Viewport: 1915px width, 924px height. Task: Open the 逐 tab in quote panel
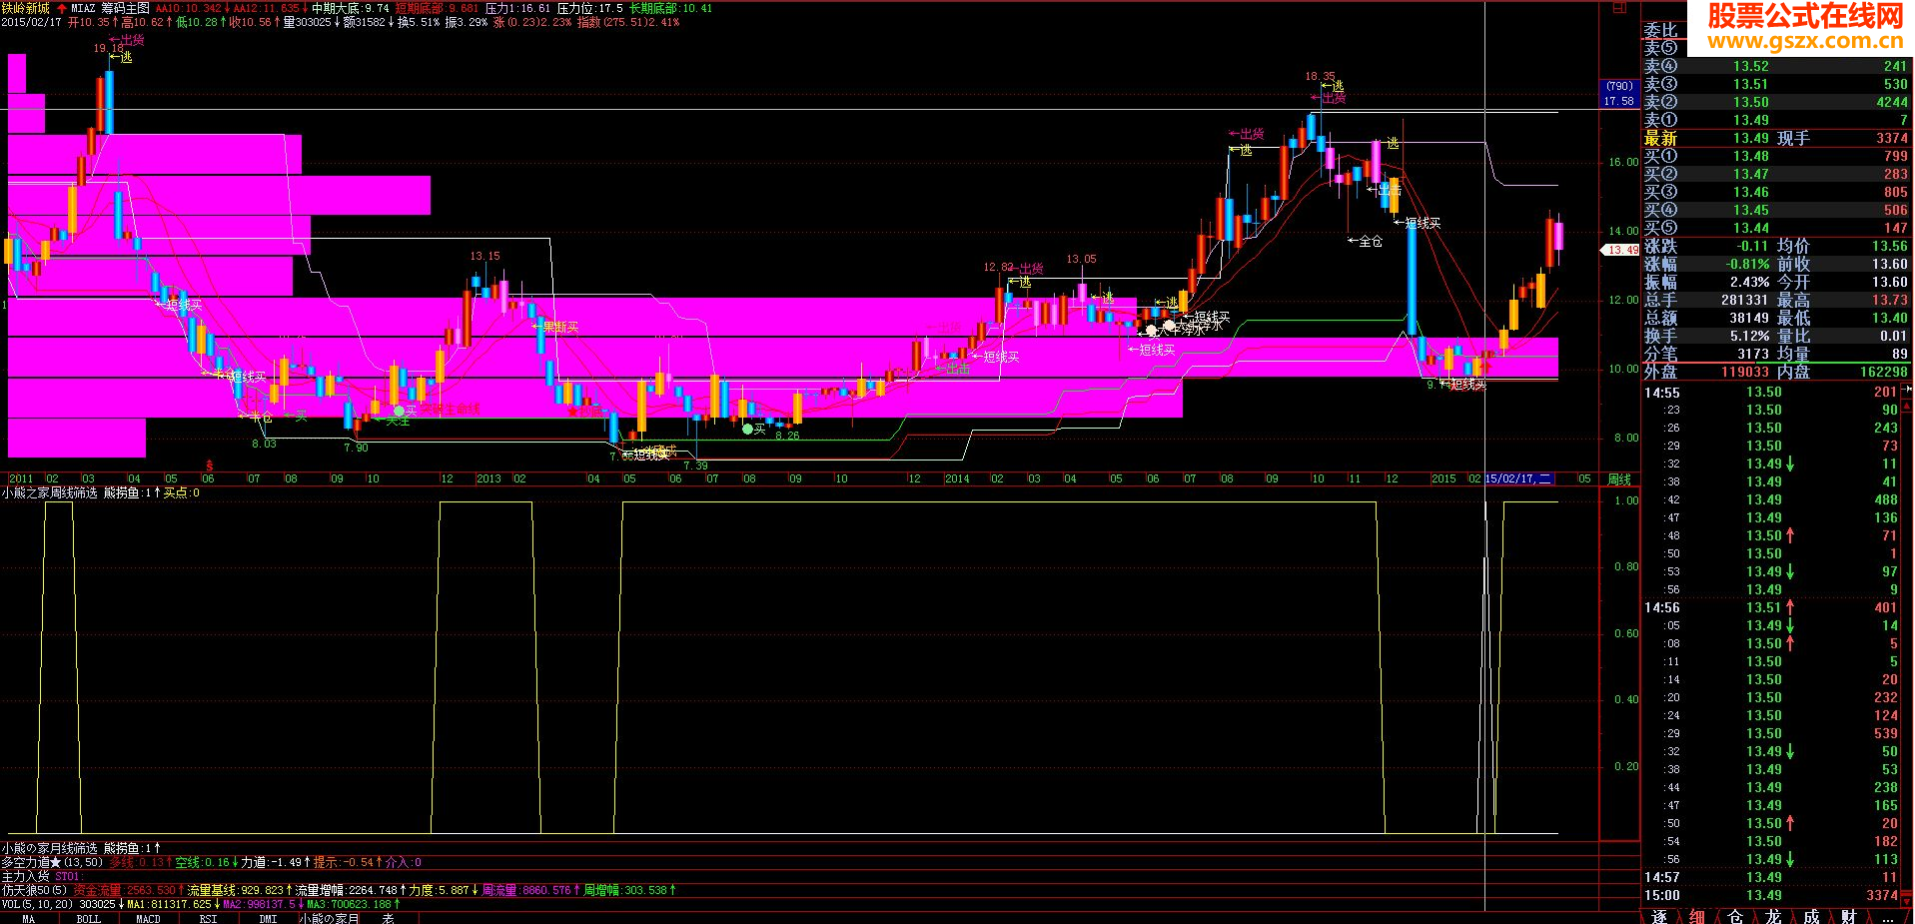(x=1659, y=916)
